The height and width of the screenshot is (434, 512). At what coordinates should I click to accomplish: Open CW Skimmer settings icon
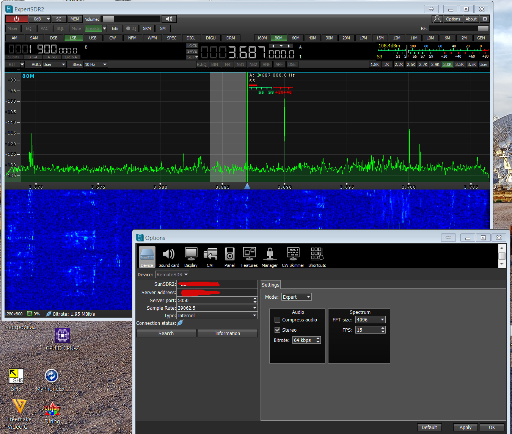[293, 257]
